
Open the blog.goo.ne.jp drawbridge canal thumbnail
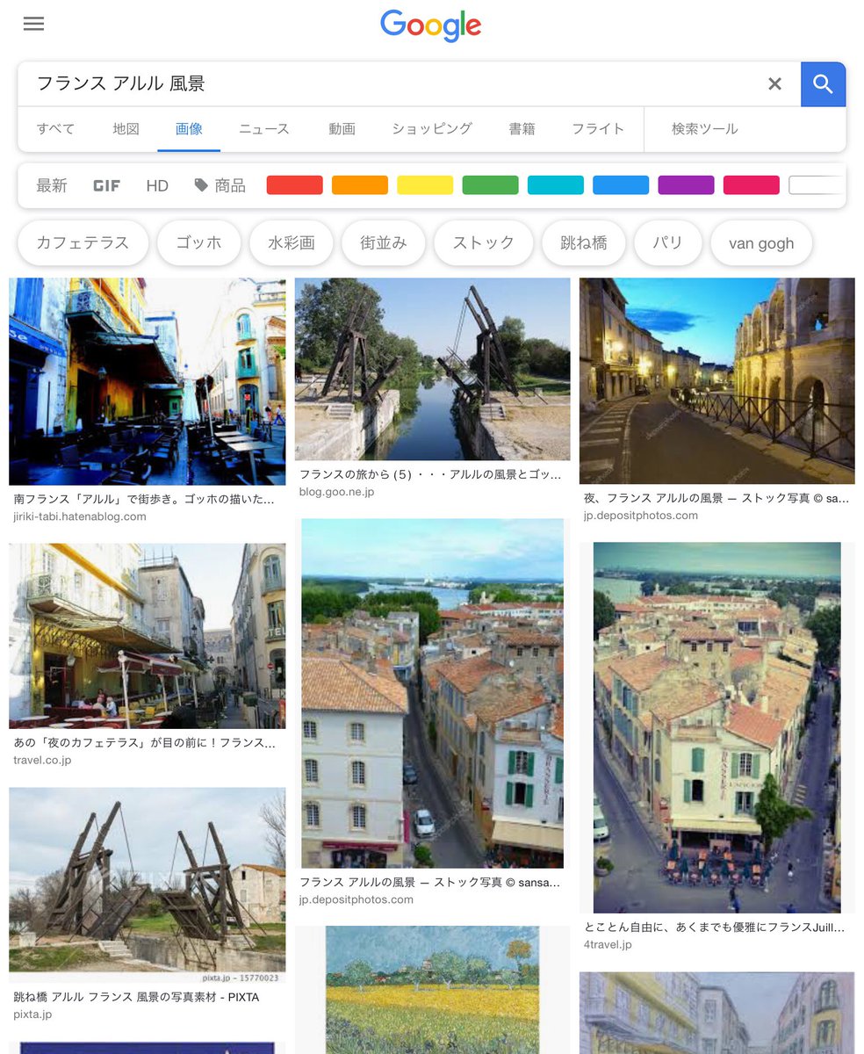pos(432,370)
